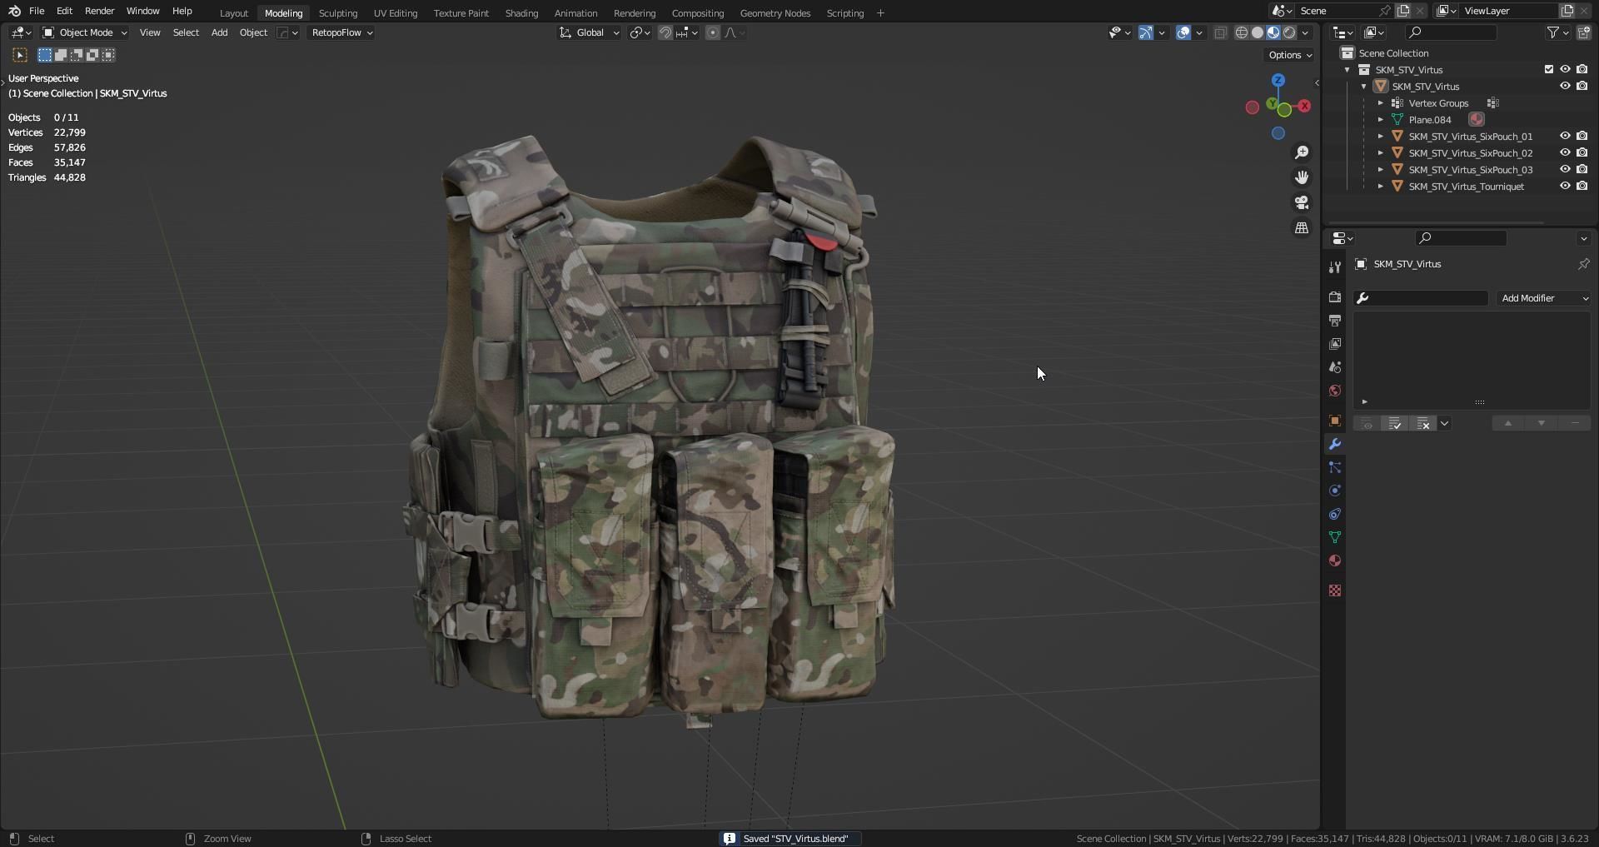This screenshot has height=847, width=1599.
Task: Click the Move view hand icon
Action: pyautogui.click(x=1302, y=177)
